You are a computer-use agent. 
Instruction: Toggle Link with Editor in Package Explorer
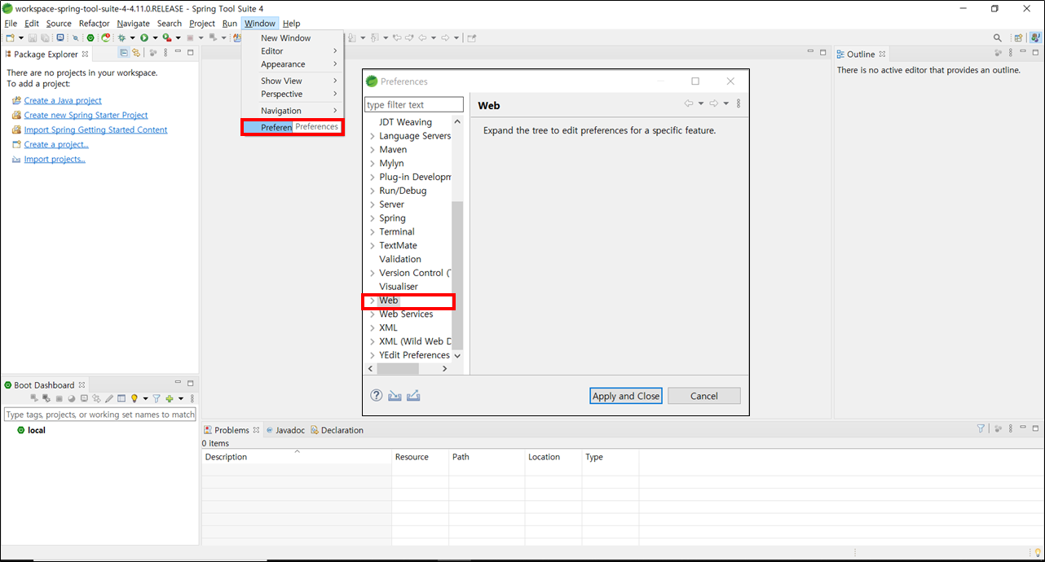click(136, 53)
